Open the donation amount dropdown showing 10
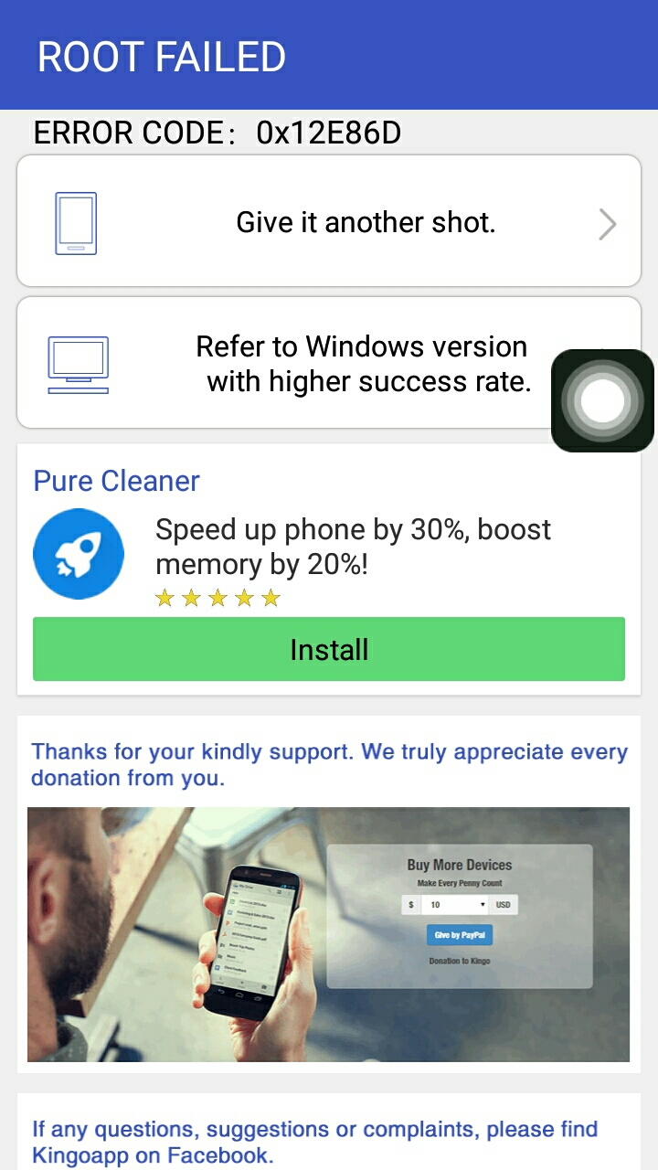Image resolution: width=658 pixels, height=1170 pixels. [455, 905]
